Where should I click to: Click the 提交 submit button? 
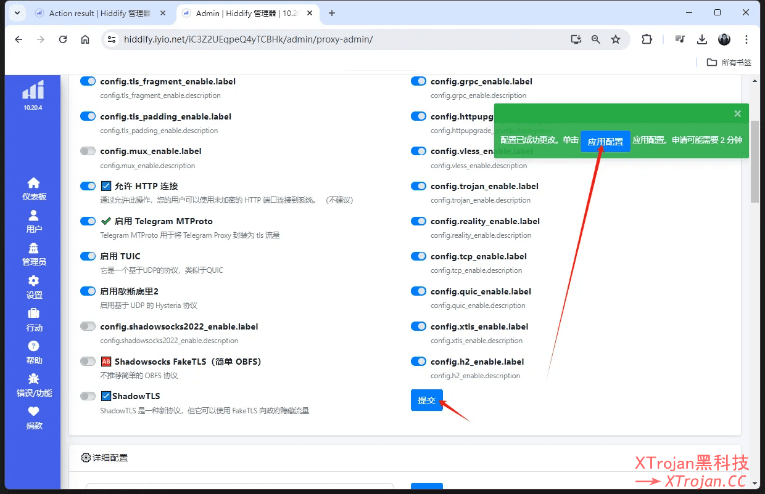click(427, 400)
